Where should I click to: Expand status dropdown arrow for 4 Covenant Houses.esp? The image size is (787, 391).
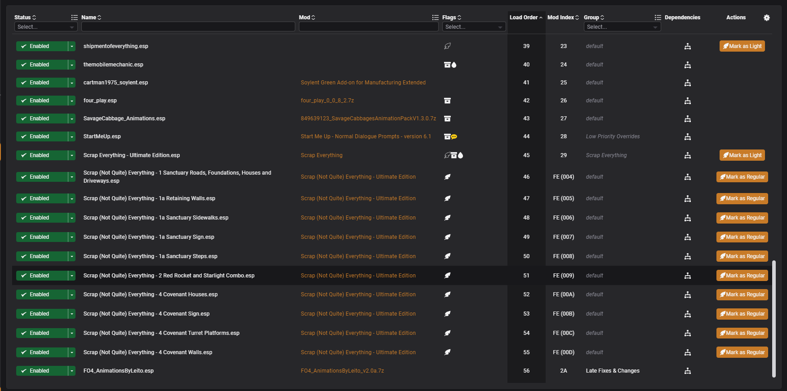(72, 294)
